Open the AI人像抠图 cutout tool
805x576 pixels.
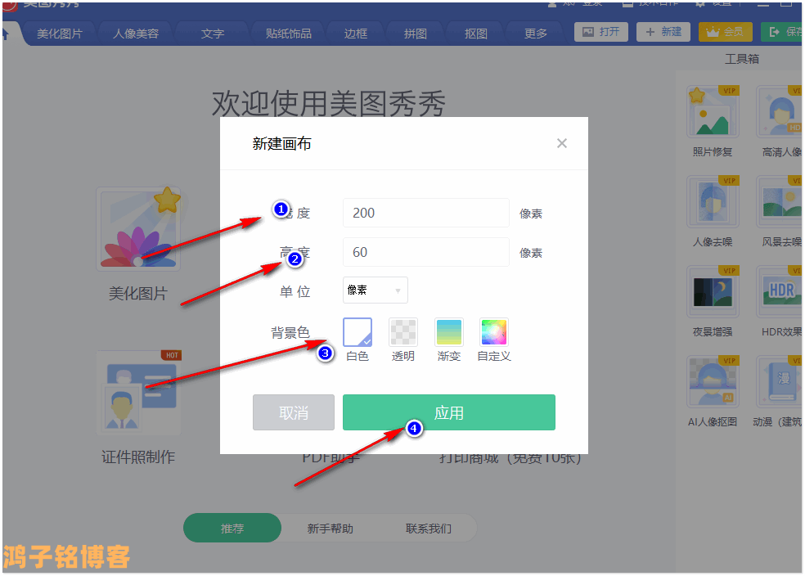pos(713,382)
